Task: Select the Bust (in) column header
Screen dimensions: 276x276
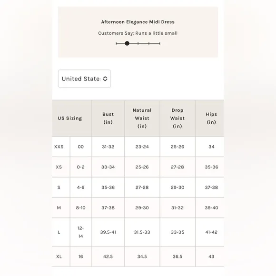Action: (x=108, y=118)
